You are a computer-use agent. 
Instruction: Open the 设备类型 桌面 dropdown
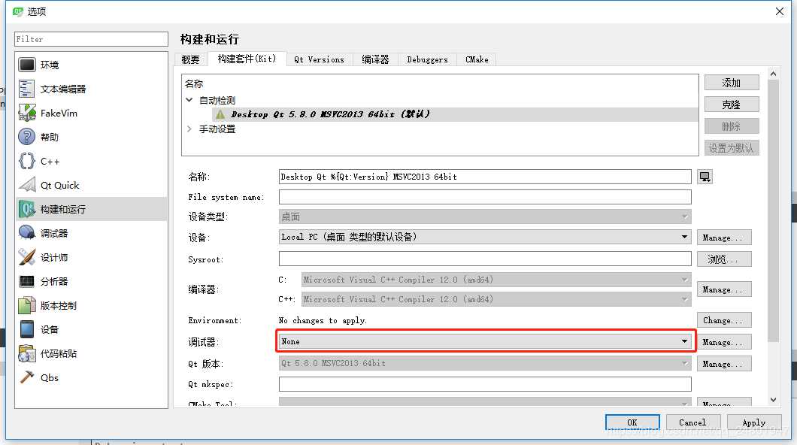[485, 217]
